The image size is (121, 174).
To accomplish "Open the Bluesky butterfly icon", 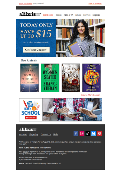I will (x=93, y=133).
